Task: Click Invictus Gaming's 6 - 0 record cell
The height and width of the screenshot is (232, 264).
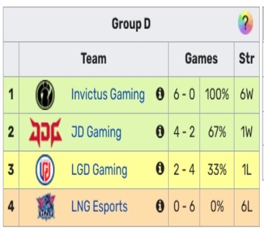Action: click(184, 95)
